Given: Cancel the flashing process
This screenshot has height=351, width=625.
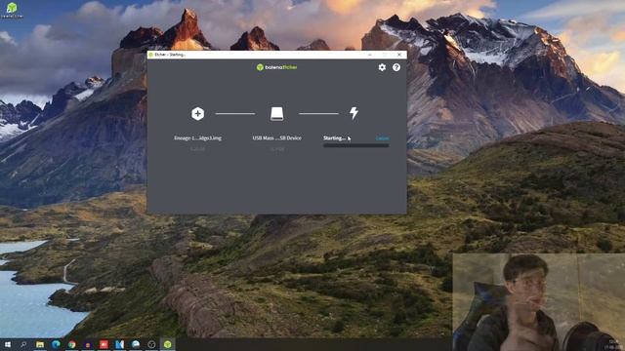Looking at the screenshot, I should (382, 138).
